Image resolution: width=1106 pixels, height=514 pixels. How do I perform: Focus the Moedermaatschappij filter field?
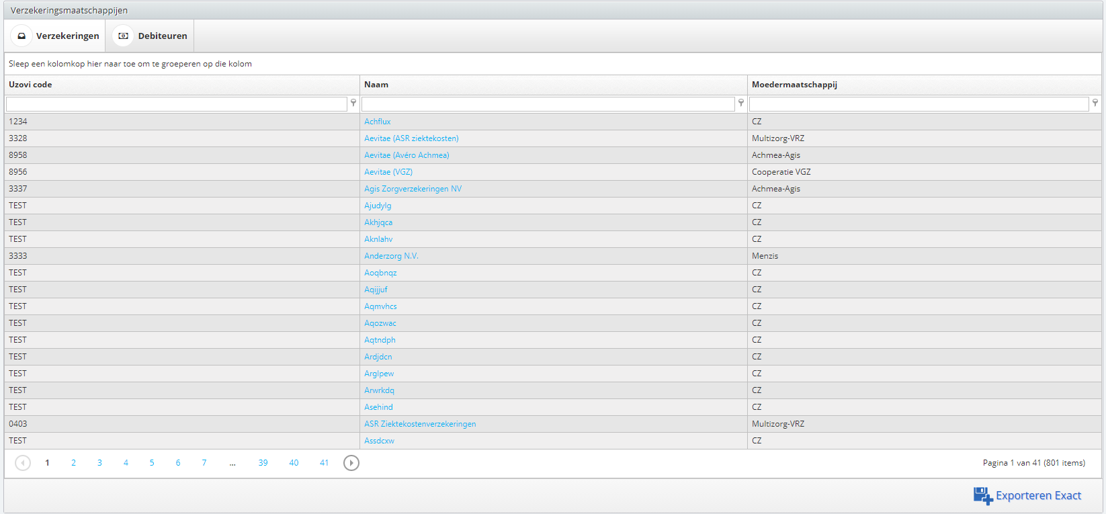919,104
